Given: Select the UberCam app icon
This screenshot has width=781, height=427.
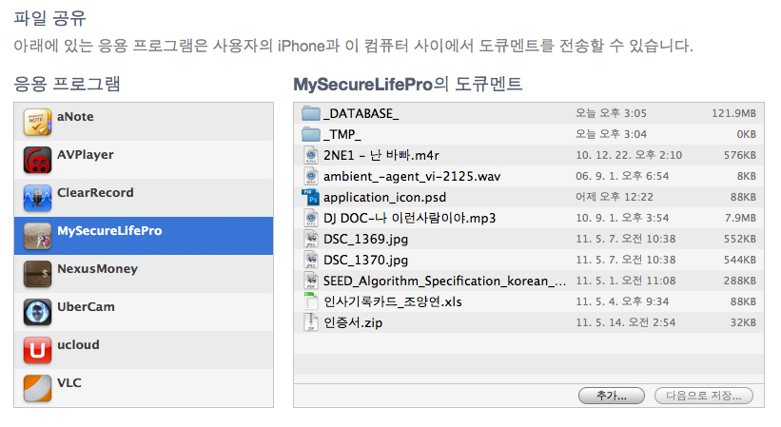Looking at the screenshot, I should (37, 312).
